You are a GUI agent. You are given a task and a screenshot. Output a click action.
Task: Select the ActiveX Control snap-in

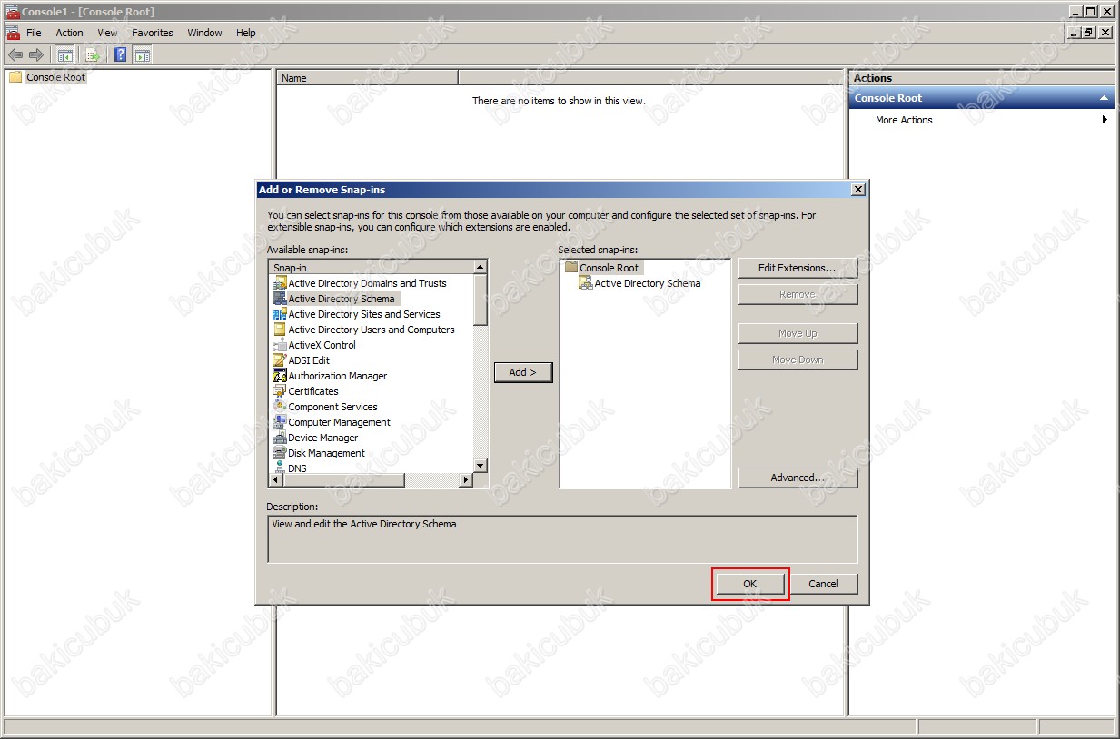coord(314,345)
